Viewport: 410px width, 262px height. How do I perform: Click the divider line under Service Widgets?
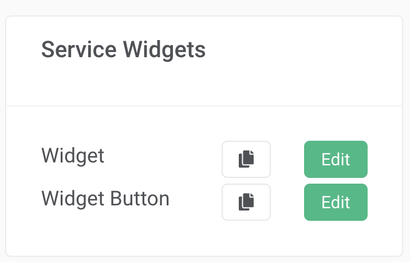click(204, 106)
